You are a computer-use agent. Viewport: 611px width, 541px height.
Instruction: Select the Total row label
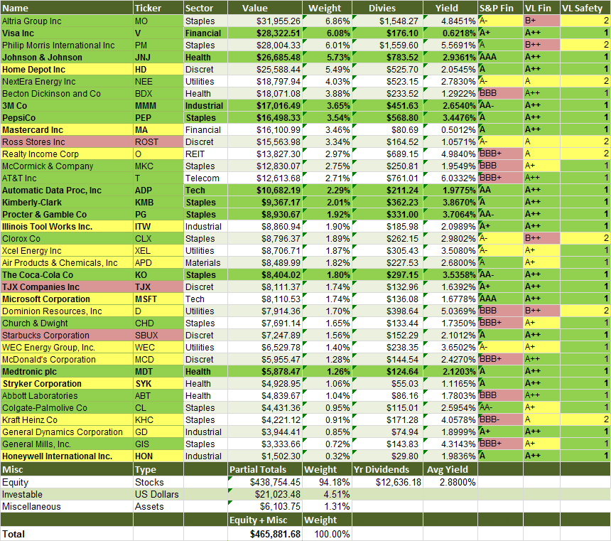(x=67, y=534)
